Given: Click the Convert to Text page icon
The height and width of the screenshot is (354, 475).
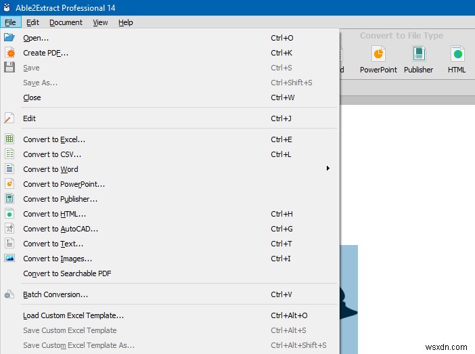Looking at the screenshot, I should click(9, 243).
